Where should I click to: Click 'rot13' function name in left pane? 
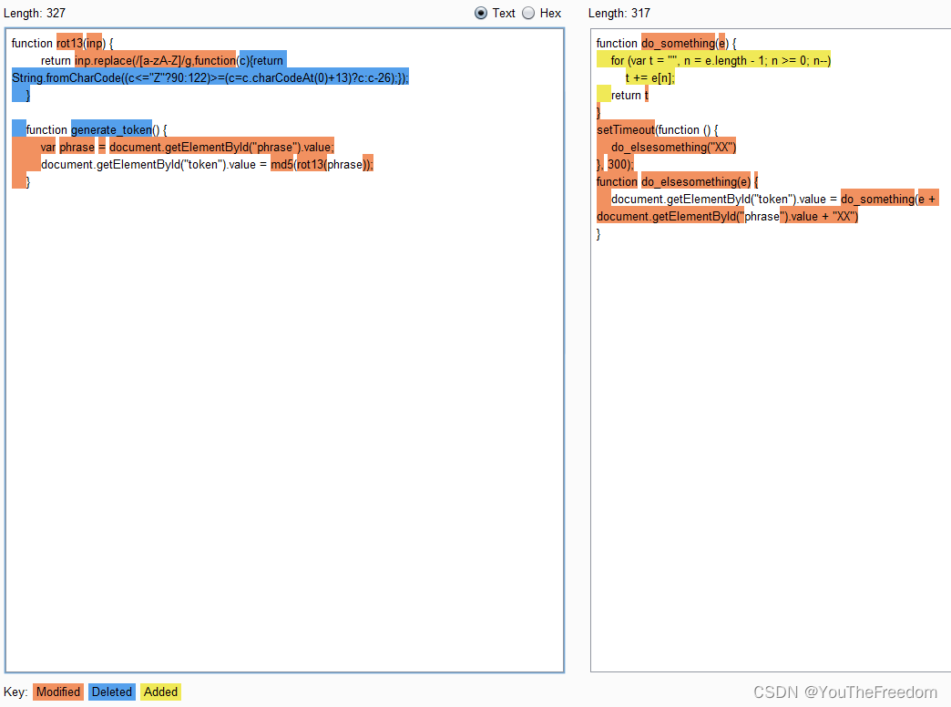pyautogui.click(x=69, y=43)
